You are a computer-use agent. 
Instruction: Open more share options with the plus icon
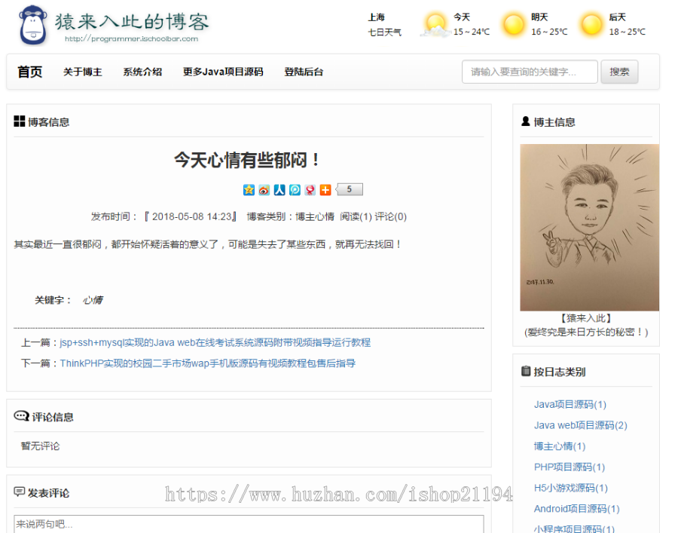pos(325,190)
